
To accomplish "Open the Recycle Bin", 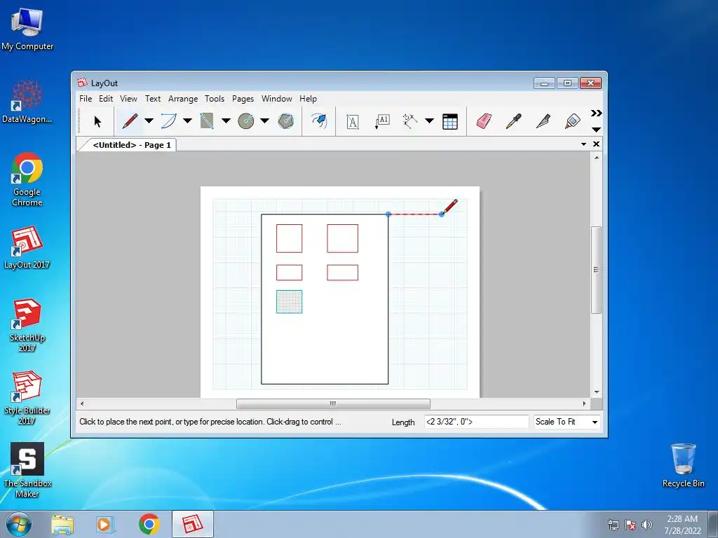I will [683, 466].
